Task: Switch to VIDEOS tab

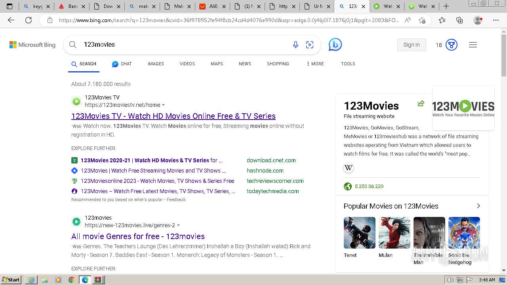Action: tap(187, 64)
